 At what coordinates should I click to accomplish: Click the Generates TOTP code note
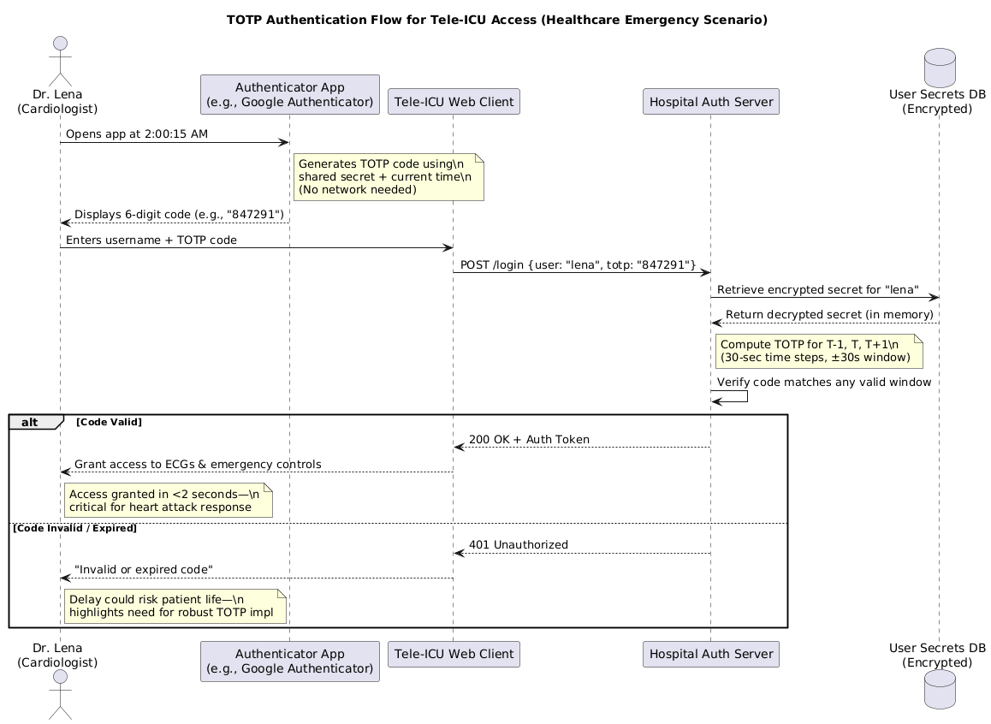(389, 177)
